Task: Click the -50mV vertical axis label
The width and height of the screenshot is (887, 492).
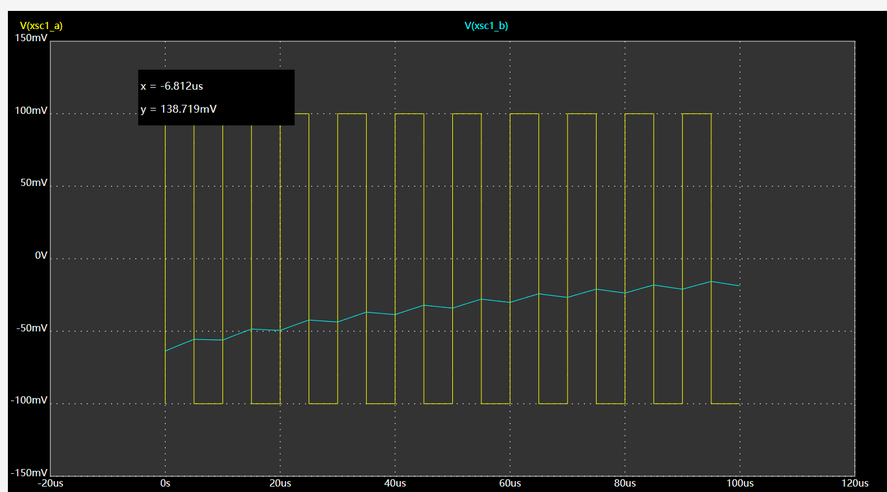Action: [32, 328]
